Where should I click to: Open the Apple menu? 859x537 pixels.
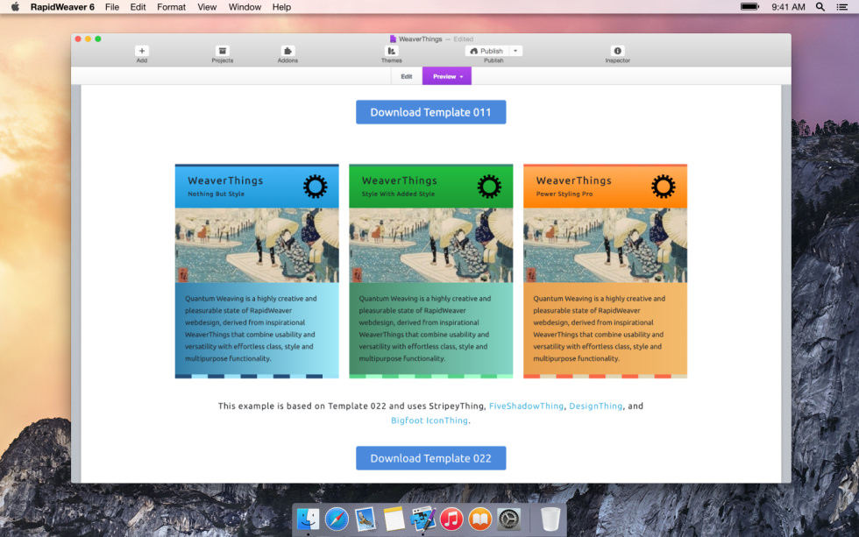(15, 6)
